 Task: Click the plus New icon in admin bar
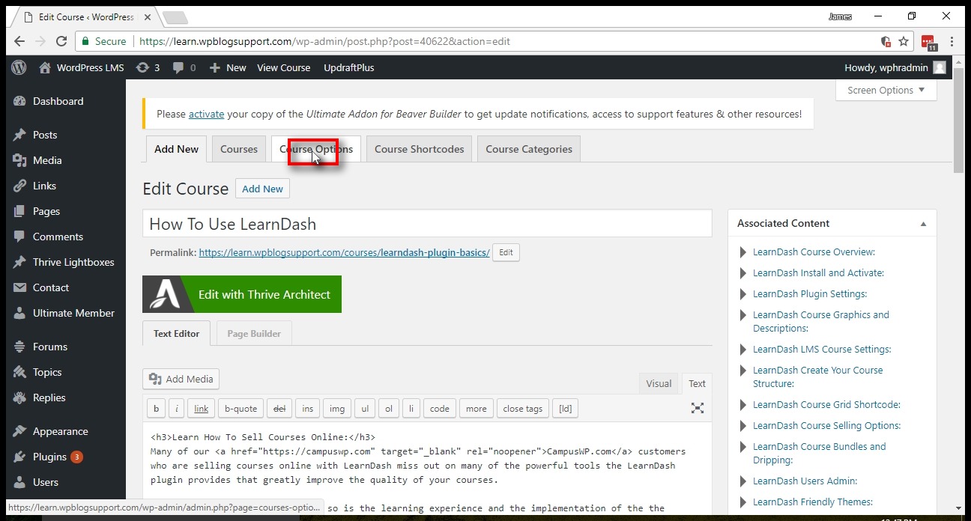[215, 67]
